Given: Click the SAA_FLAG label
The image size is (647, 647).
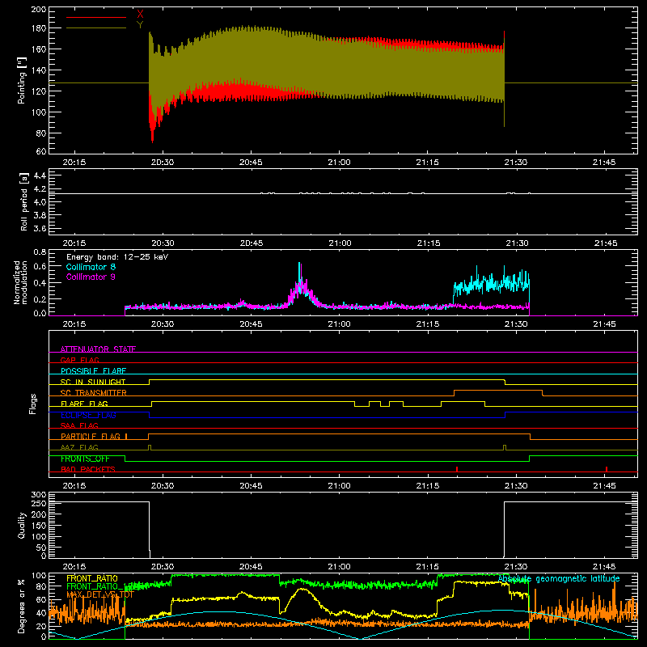Looking at the screenshot, I should pos(79,425).
